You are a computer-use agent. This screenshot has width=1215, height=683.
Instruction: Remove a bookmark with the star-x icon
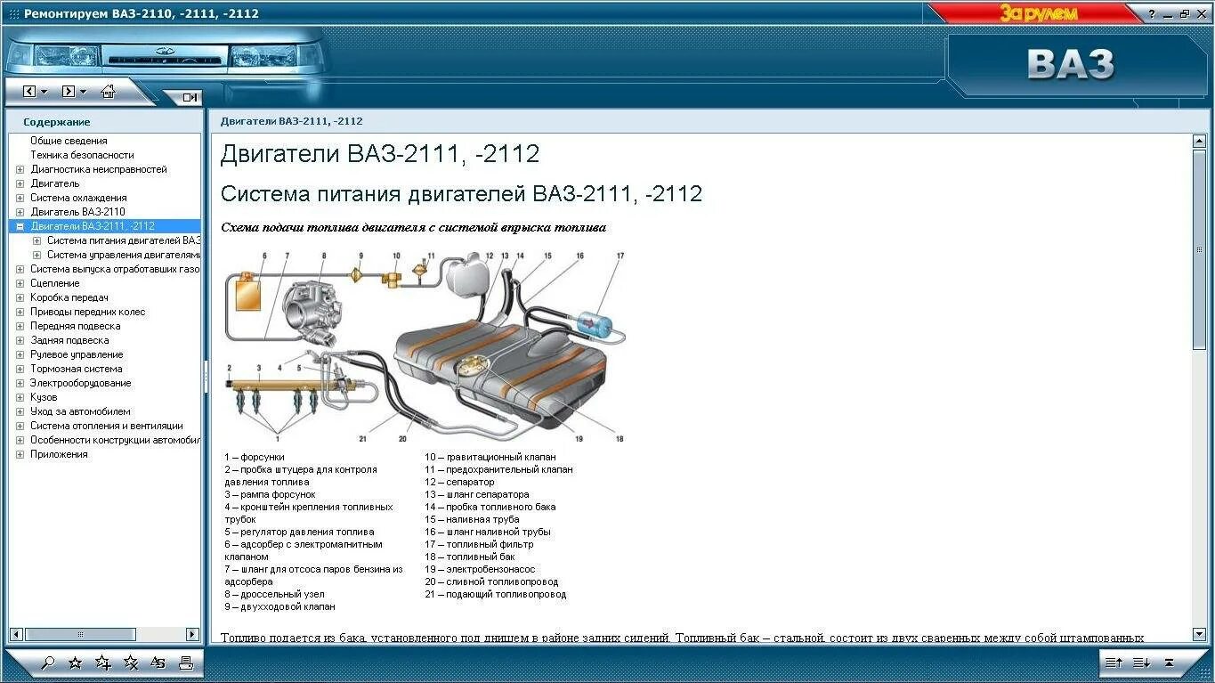pos(131,663)
